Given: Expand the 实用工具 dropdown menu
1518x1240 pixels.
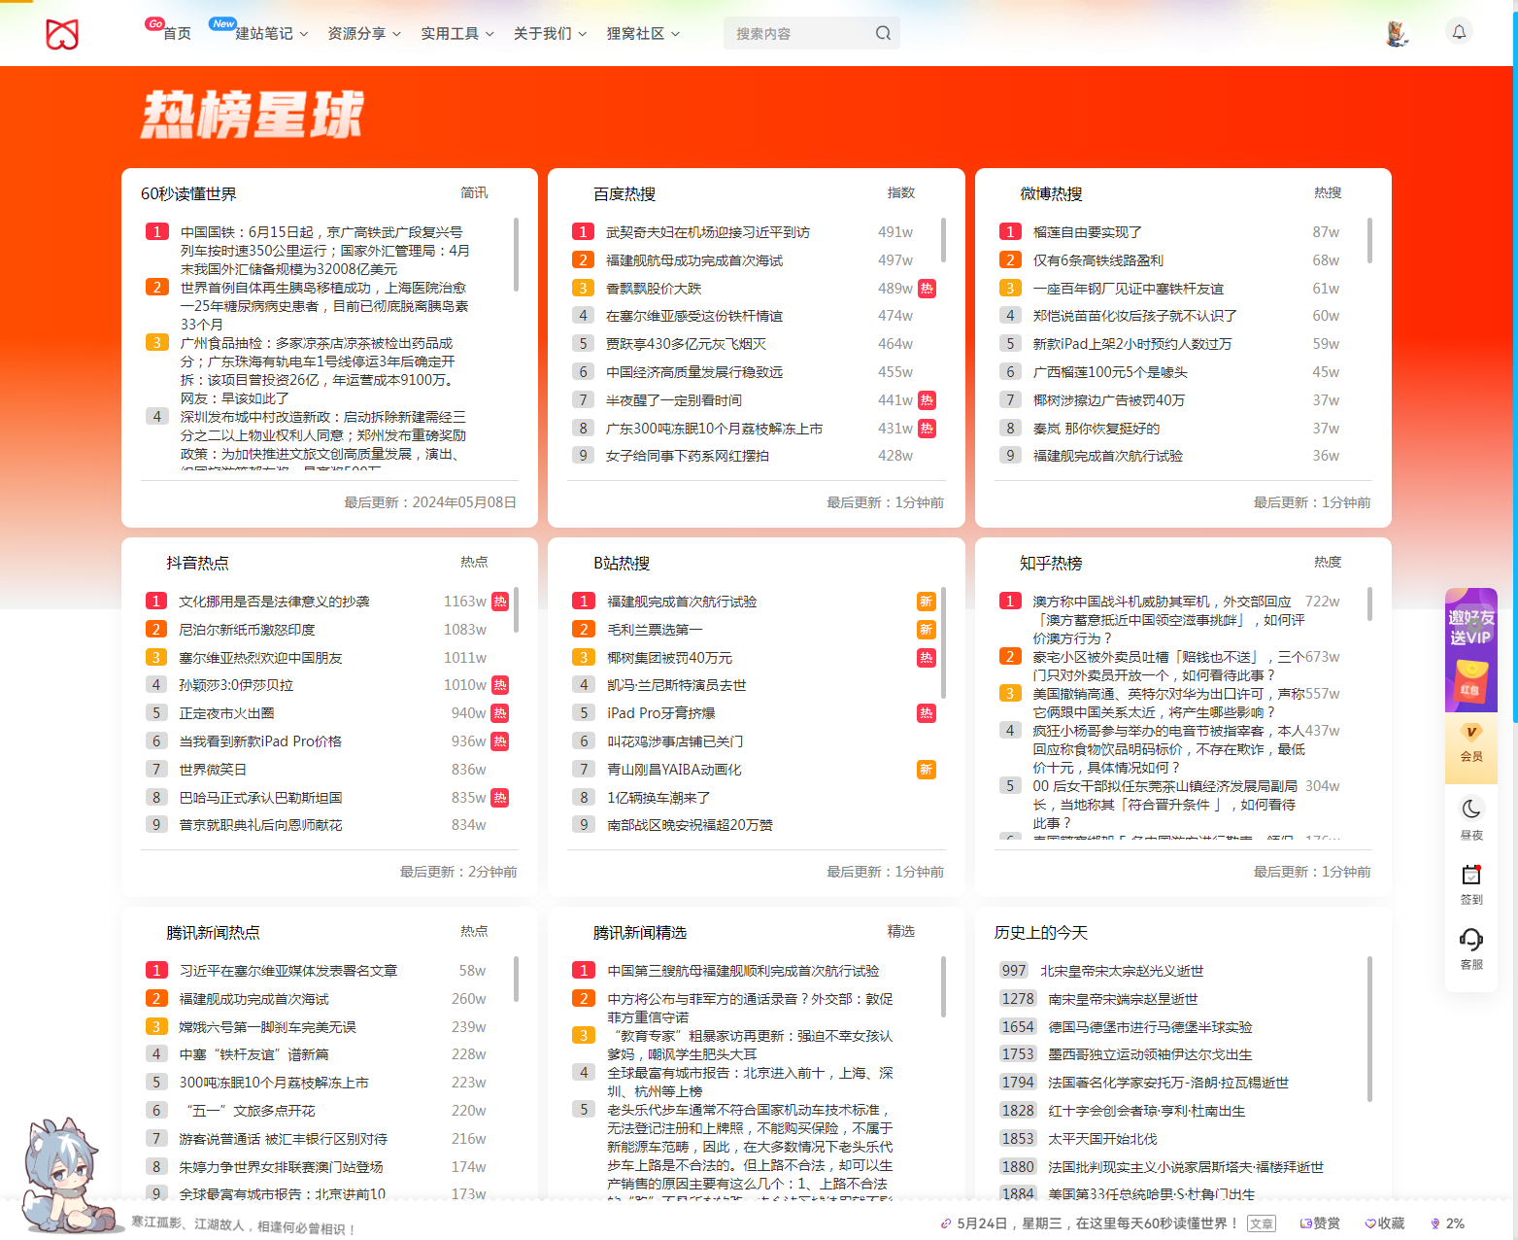Looking at the screenshot, I should pos(457,33).
